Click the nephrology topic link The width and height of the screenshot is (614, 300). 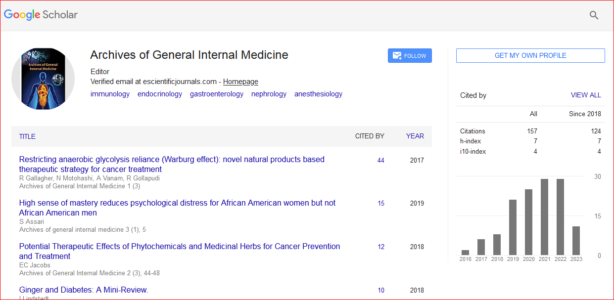pos(269,94)
